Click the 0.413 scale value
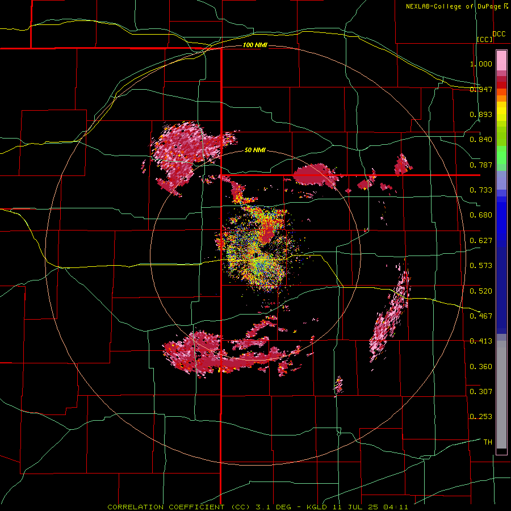This screenshot has height=511, width=511. pyautogui.click(x=481, y=341)
